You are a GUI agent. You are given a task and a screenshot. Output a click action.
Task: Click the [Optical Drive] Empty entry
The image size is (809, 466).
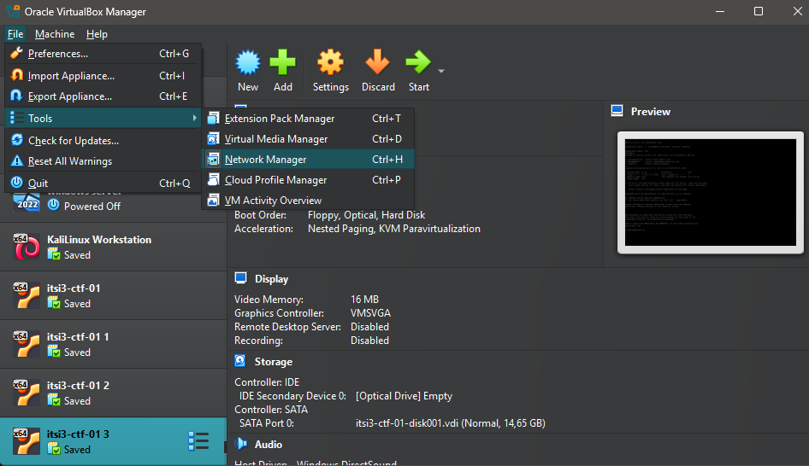coord(404,396)
